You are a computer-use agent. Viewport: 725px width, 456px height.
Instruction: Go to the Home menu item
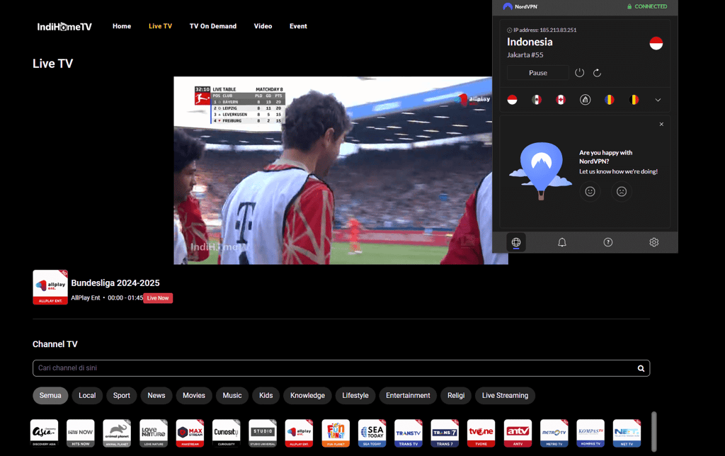tap(122, 26)
